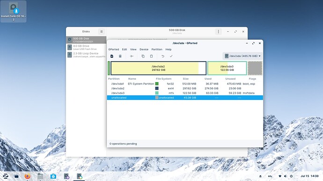Open the hamburger menu in Disks window
This screenshot has width=323, height=181.
click(x=102, y=32)
